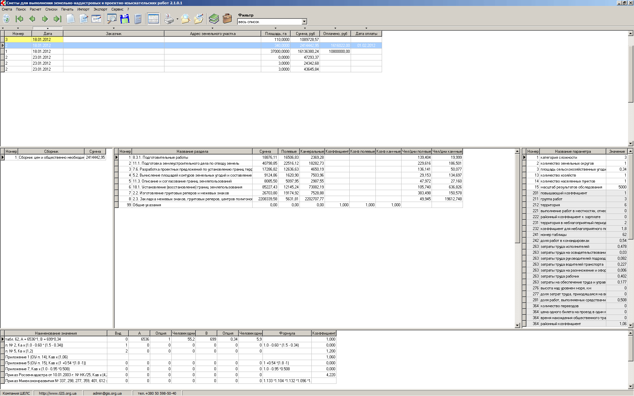This screenshot has height=396, width=634.
Task: Open the green books reference icon
Action: [214, 19]
